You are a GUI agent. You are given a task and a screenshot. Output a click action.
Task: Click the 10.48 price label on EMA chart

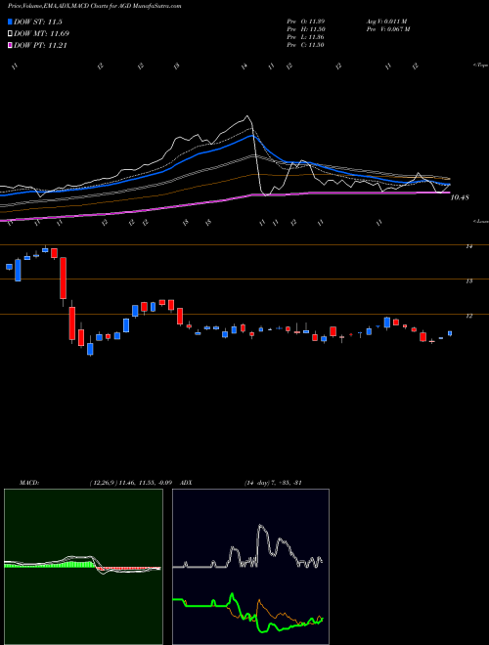pos(460,197)
